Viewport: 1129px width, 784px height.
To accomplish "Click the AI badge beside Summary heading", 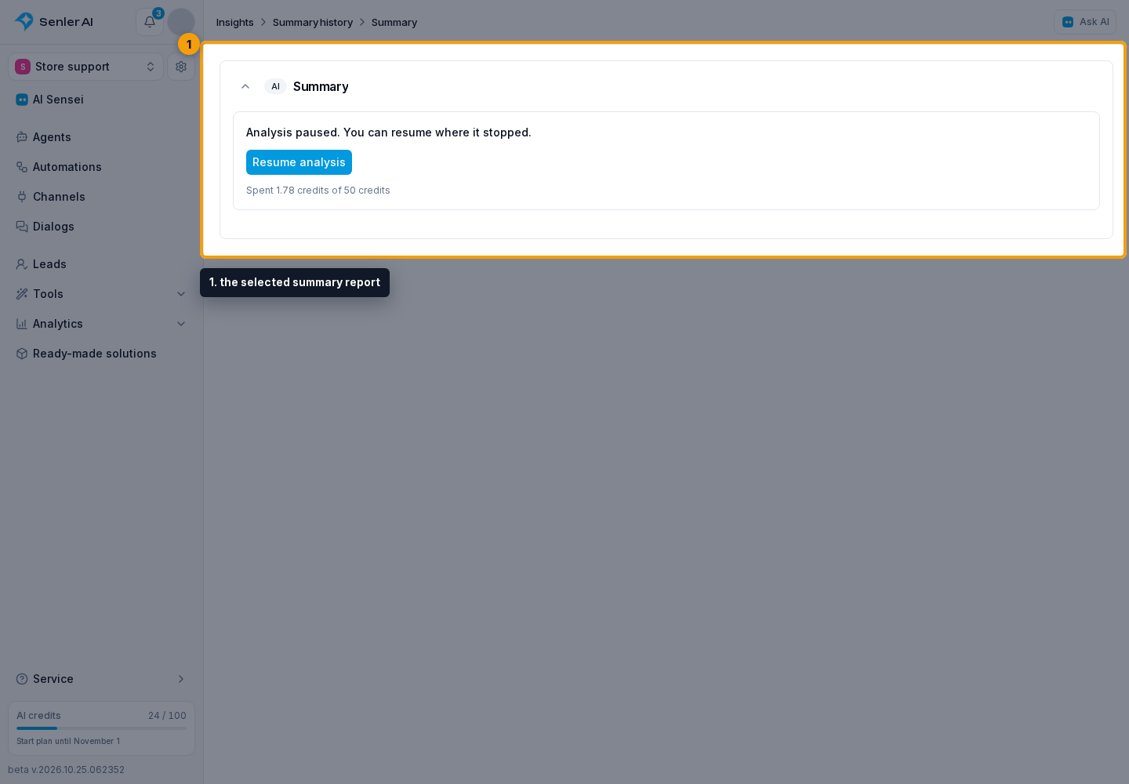I will tap(275, 86).
